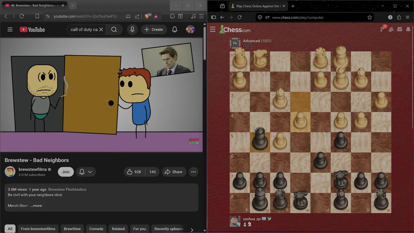Open Brave Rewards triangle icon
414x233 pixels.
(x=156, y=16)
